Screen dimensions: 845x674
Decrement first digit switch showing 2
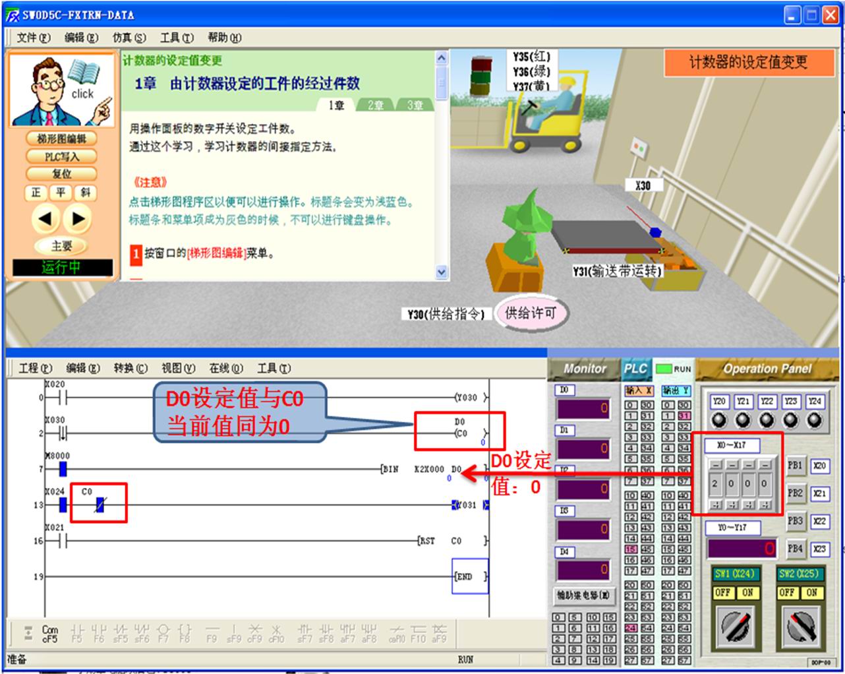click(x=715, y=465)
